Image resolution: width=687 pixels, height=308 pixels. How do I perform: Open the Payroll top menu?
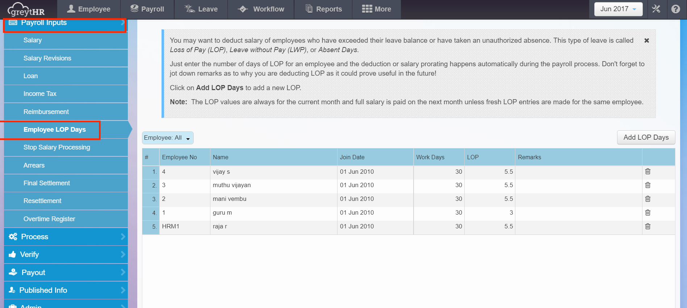pyautogui.click(x=147, y=9)
